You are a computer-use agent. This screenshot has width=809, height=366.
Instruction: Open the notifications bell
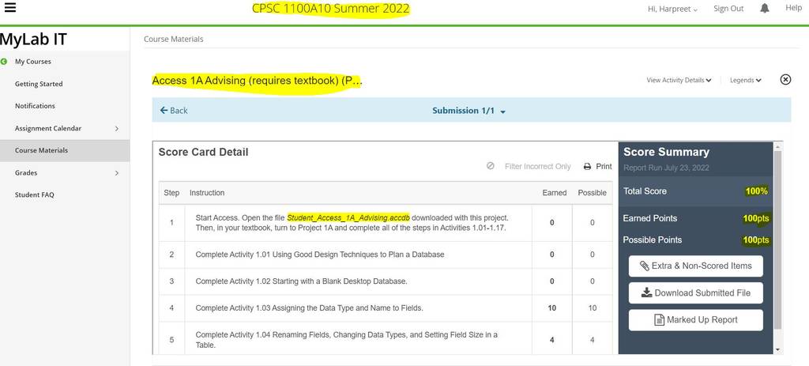coord(765,8)
